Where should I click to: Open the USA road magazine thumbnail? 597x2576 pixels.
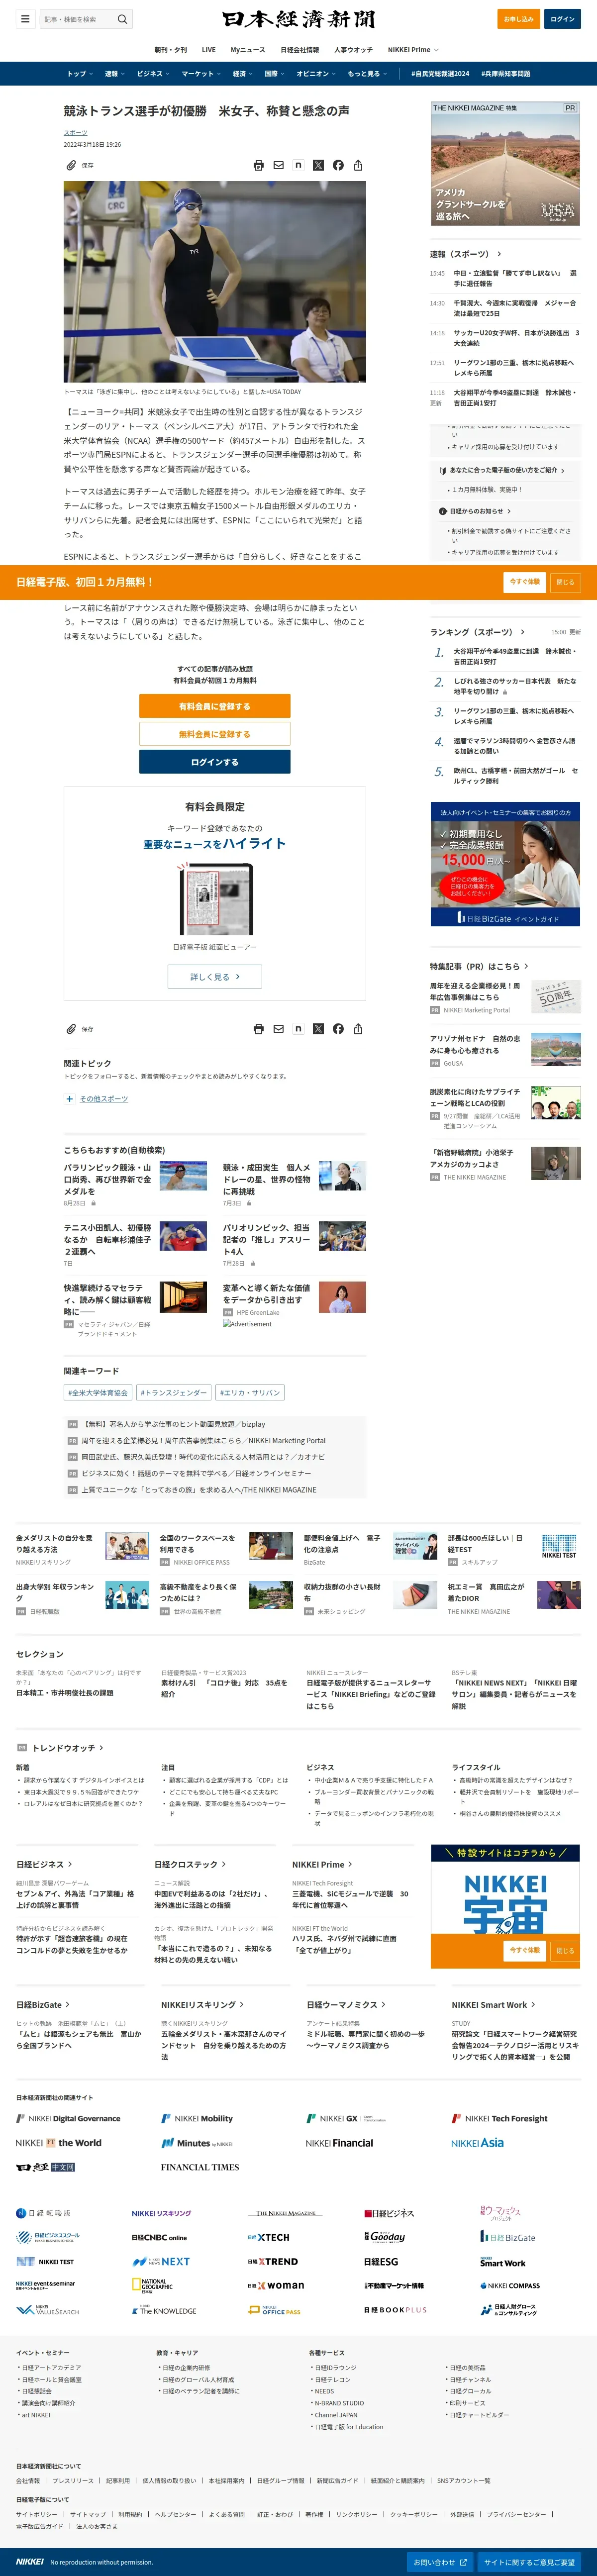[505, 164]
